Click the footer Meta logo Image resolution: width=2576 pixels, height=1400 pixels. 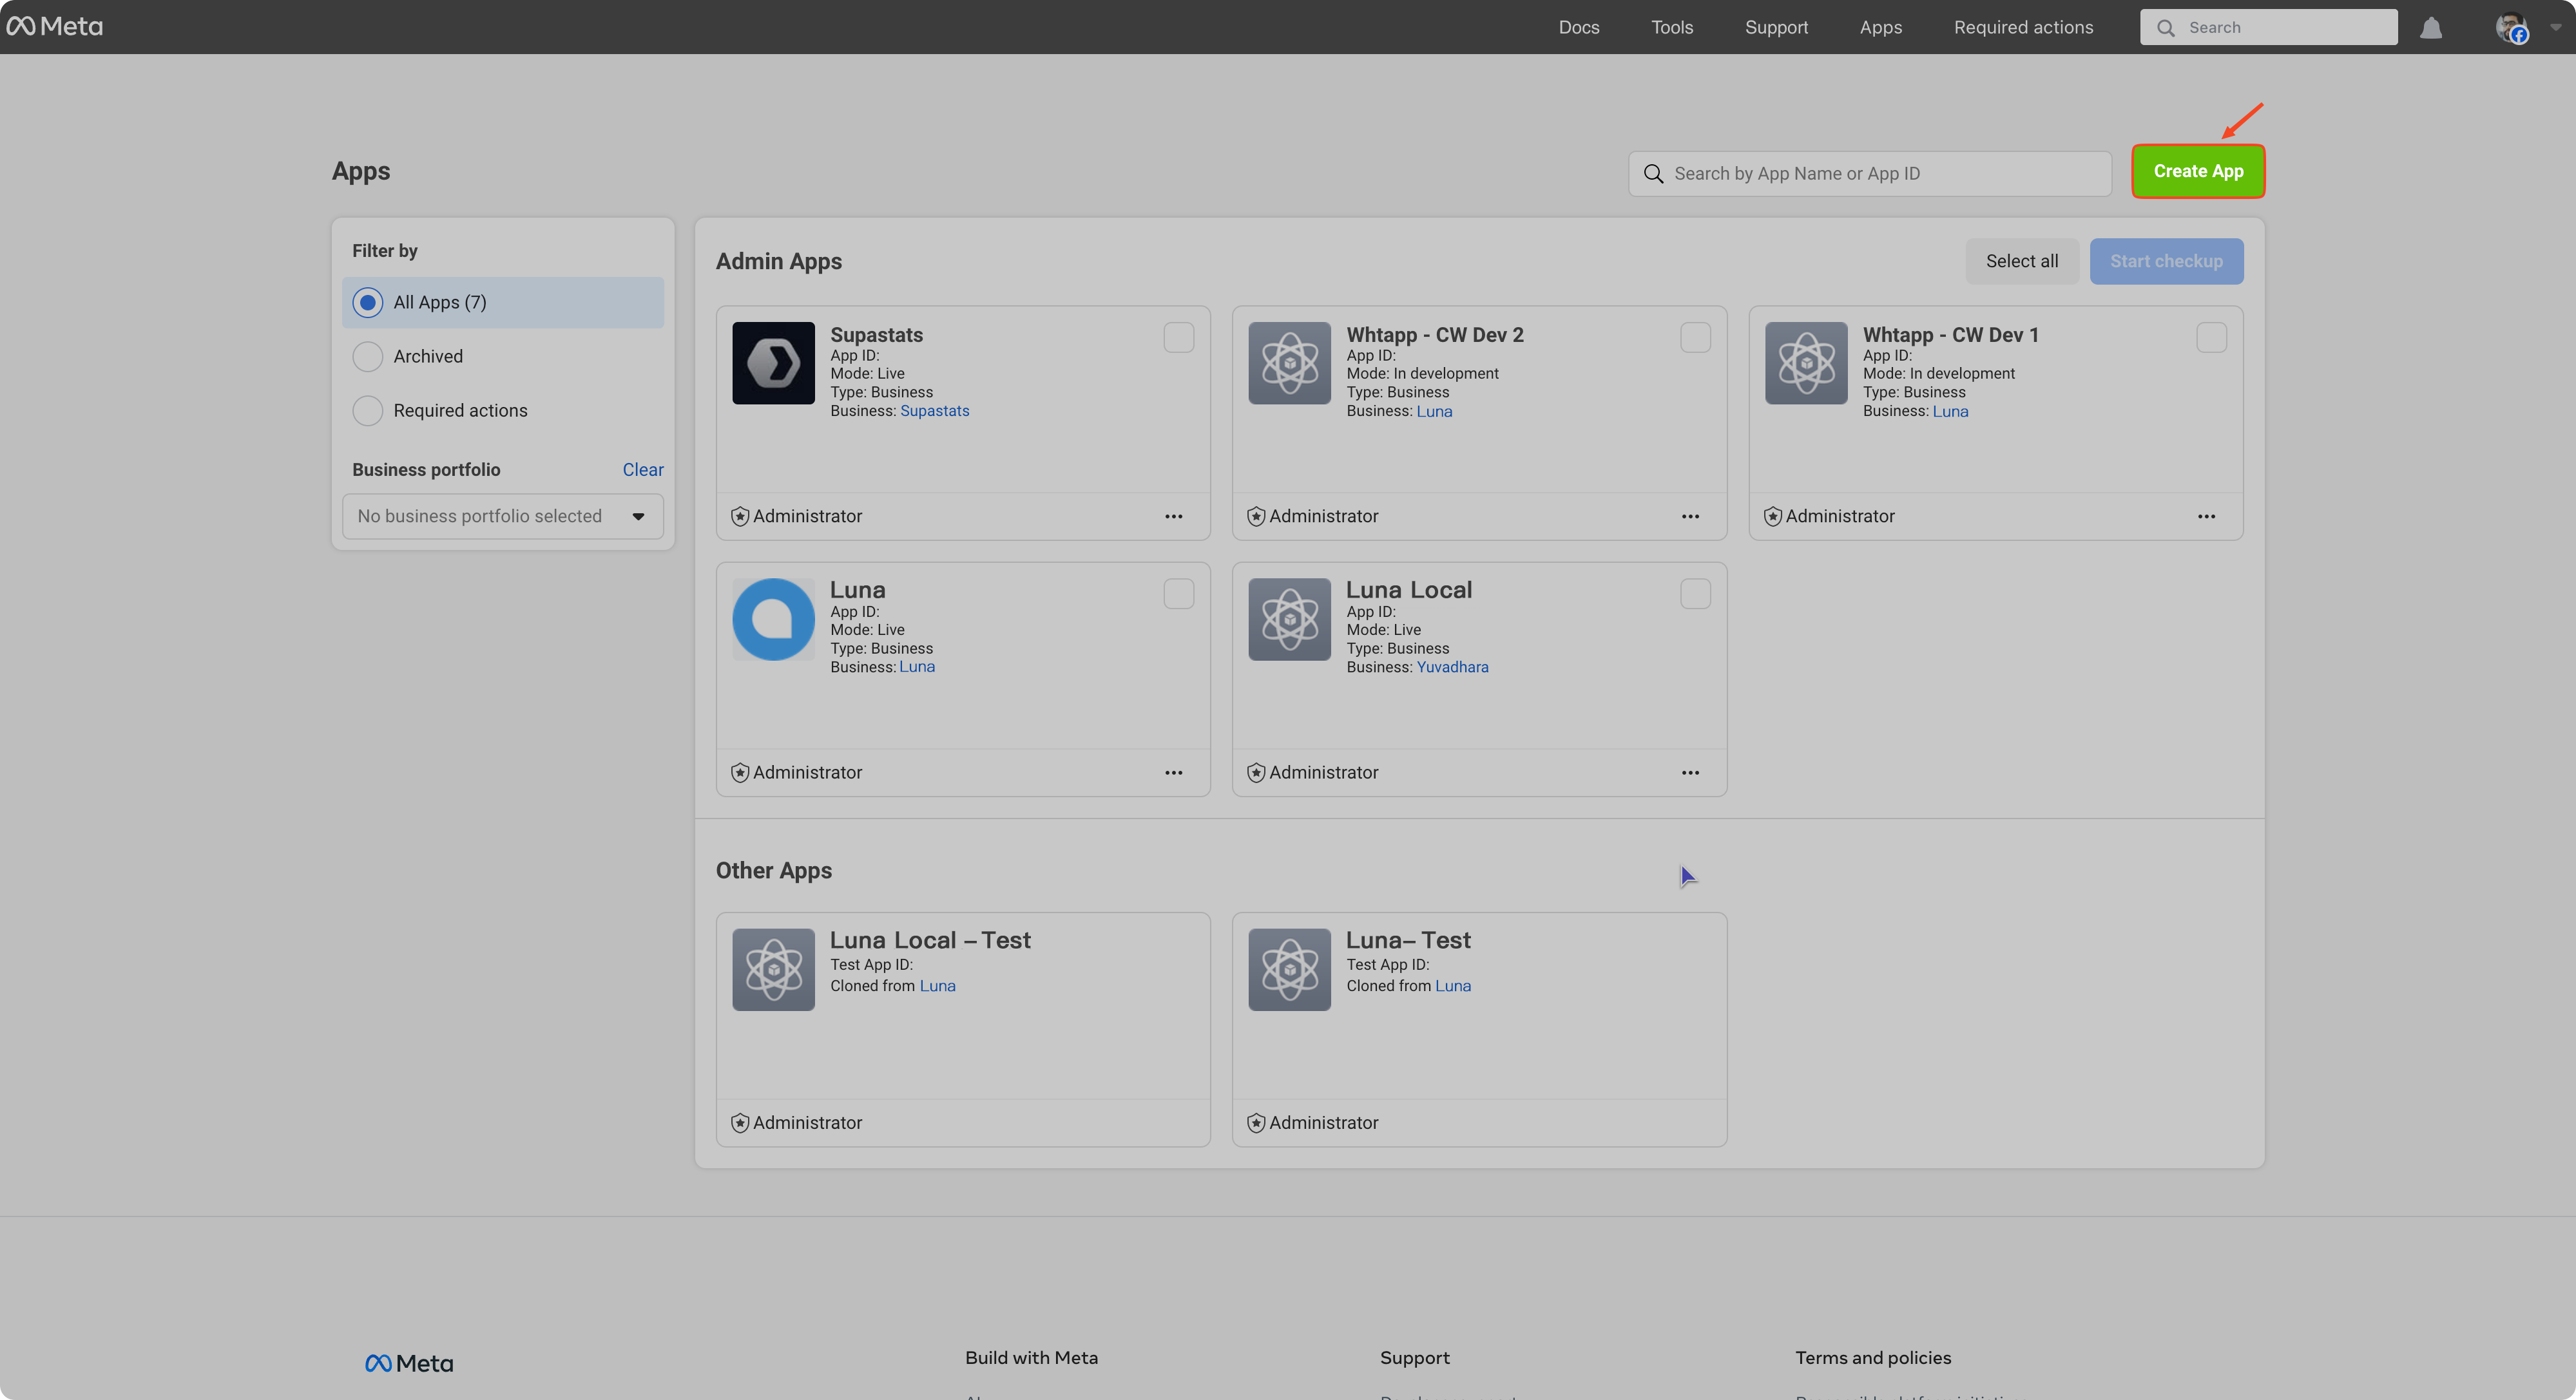click(x=409, y=1363)
